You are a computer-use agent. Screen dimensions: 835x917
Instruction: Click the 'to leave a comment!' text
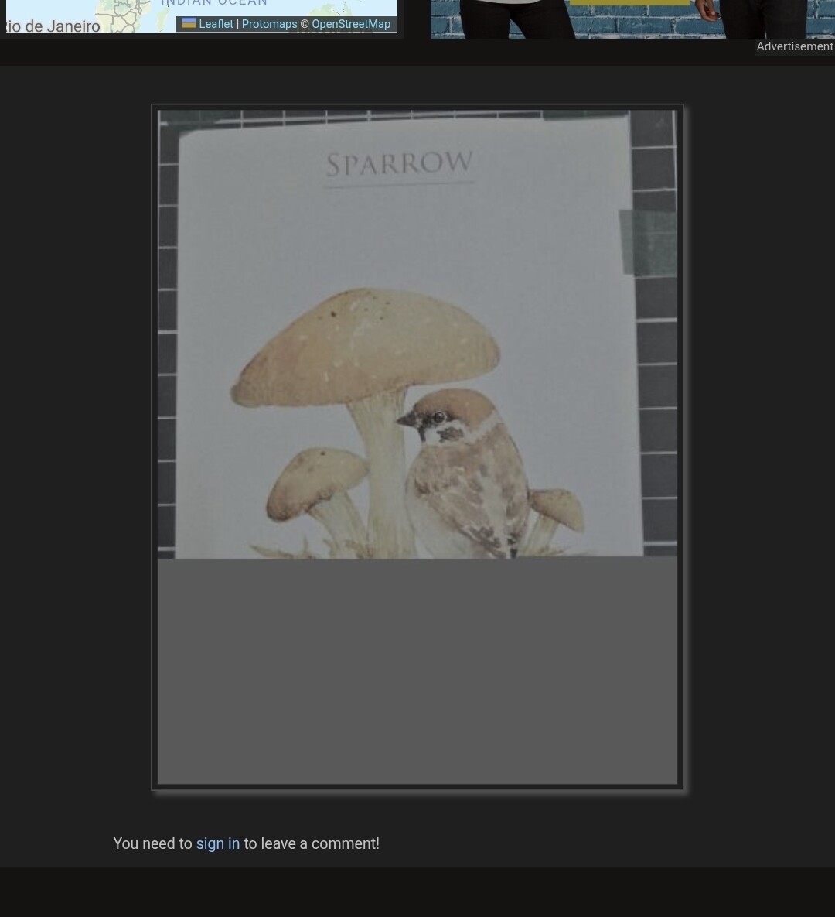pyautogui.click(x=312, y=843)
